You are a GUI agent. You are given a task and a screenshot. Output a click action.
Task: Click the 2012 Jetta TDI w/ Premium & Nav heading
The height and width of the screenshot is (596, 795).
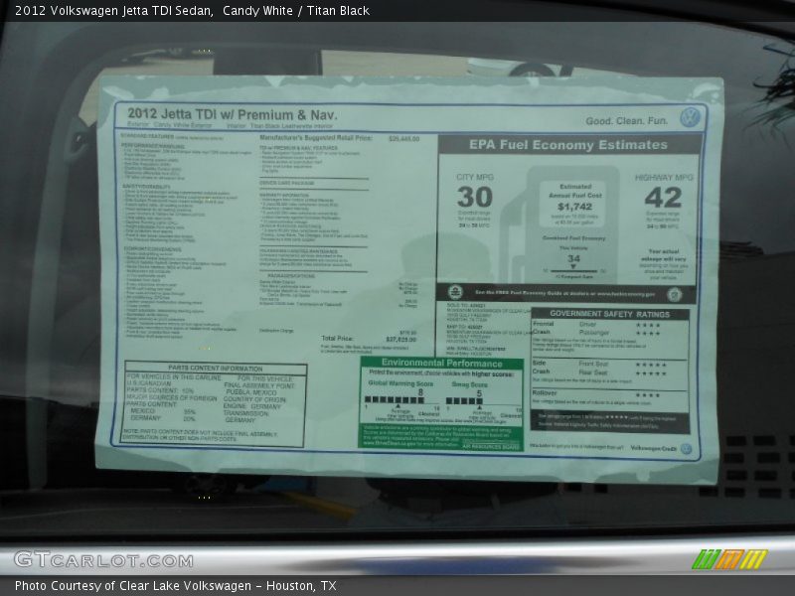tap(232, 114)
